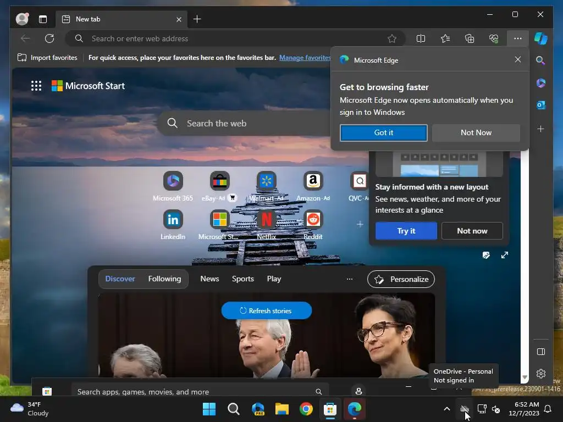Click Microsoft Store search apps field
The image size is (563, 422).
(x=200, y=391)
